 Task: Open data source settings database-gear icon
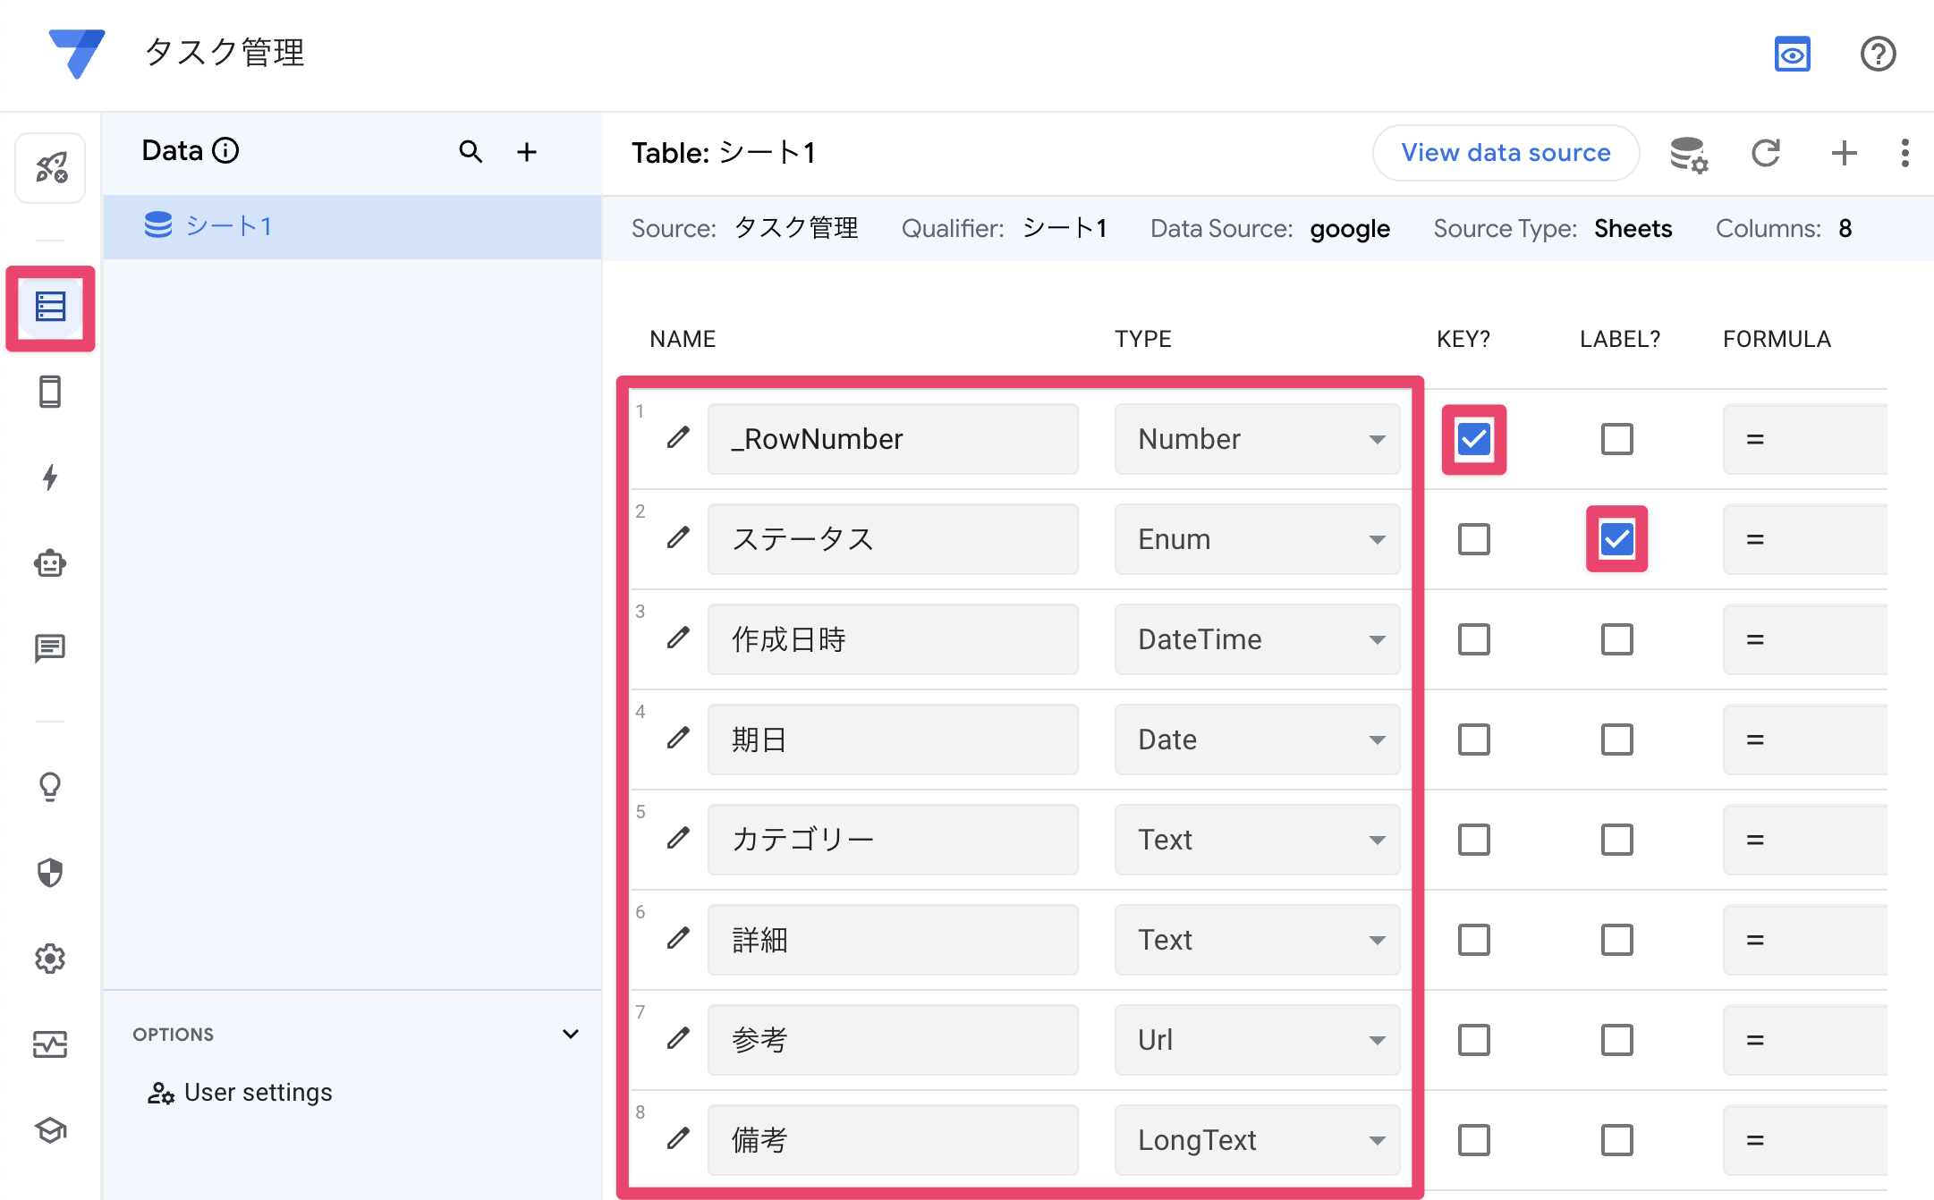coord(1688,154)
